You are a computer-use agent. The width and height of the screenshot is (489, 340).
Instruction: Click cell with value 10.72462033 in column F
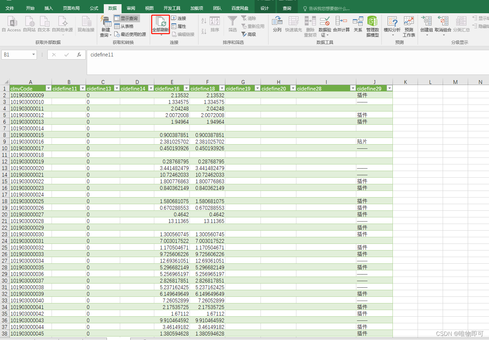(x=207, y=175)
